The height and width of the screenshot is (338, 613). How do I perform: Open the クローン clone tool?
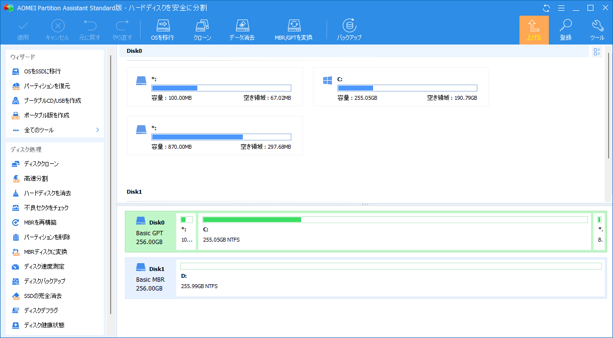[202, 30]
